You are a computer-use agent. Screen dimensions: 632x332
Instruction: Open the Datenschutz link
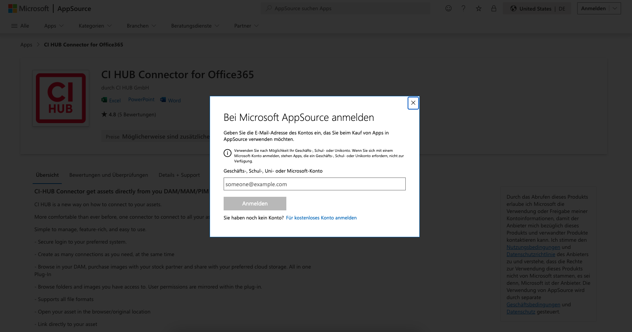[x=521, y=312]
